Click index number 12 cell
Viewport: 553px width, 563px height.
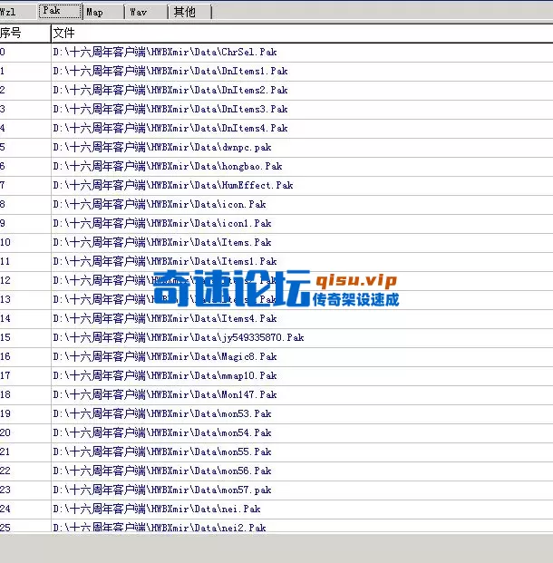pyautogui.click(x=25, y=281)
